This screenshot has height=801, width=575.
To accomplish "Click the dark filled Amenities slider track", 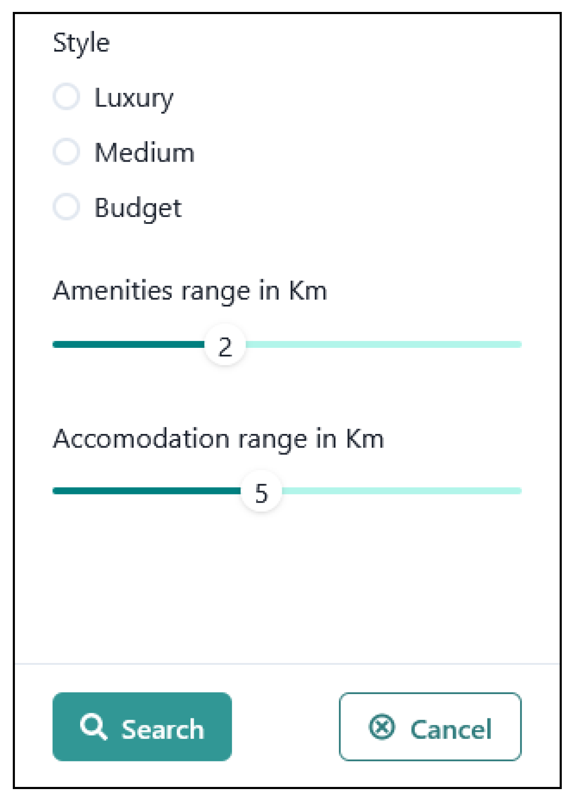I will 128,344.
